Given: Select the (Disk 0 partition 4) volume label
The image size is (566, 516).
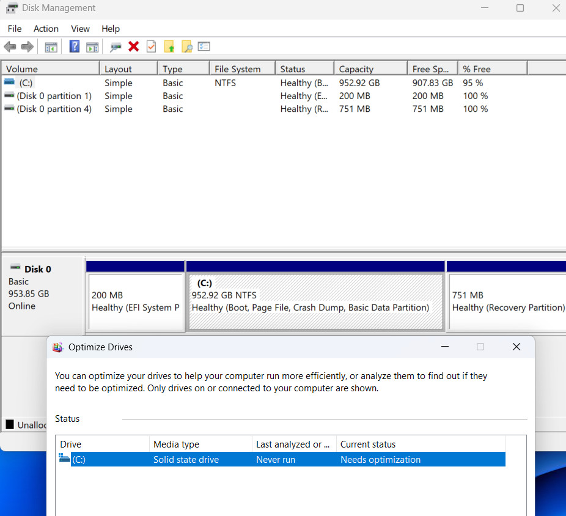Looking at the screenshot, I should tap(54, 109).
